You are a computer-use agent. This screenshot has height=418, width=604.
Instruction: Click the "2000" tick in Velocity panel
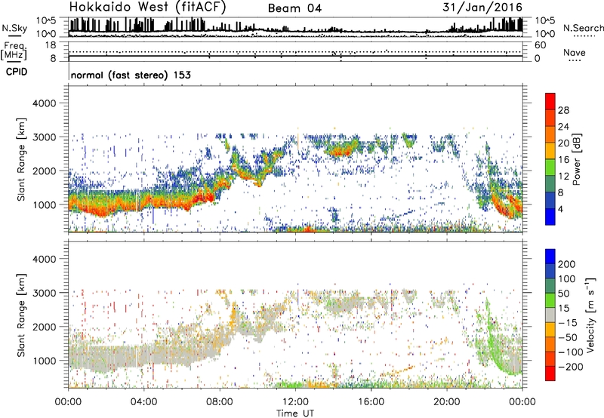(x=45, y=327)
